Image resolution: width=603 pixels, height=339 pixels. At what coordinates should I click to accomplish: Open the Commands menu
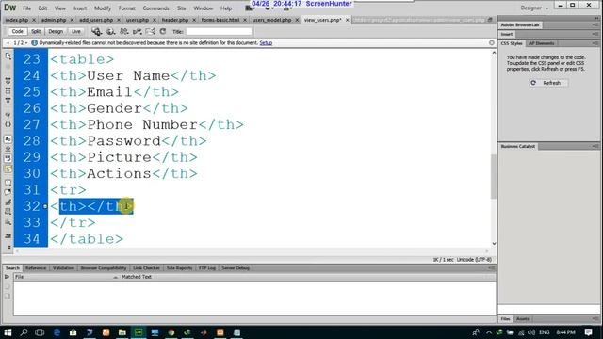pyautogui.click(x=155, y=8)
